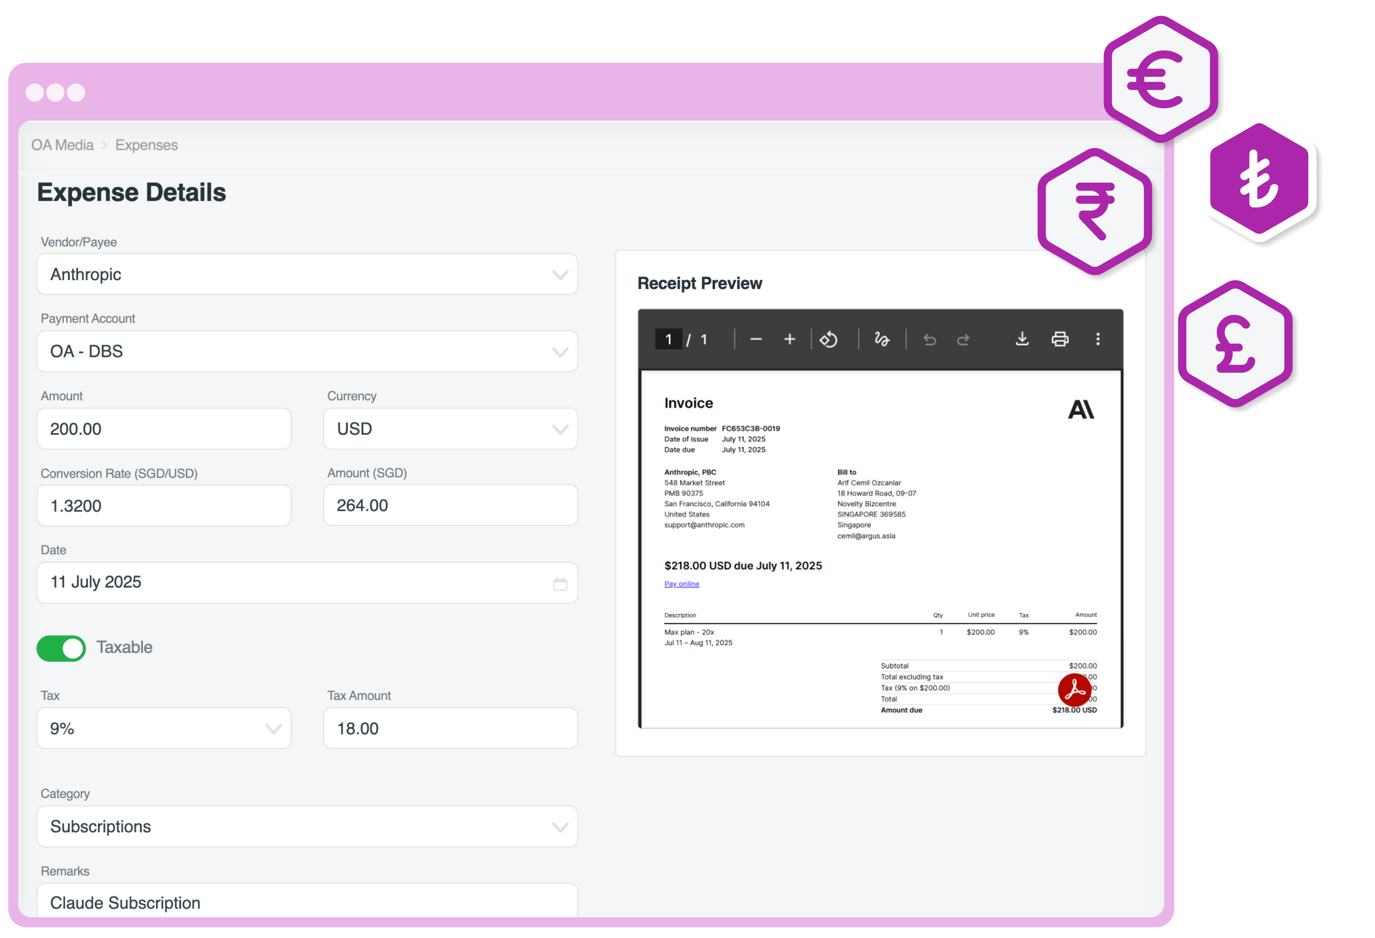Viewport: 1375px width, 938px height.
Task: Download the receipt PDF
Action: pyautogui.click(x=1022, y=339)
